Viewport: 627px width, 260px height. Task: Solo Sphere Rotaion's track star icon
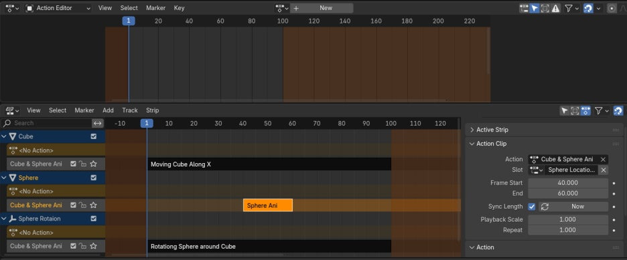click(94, 246)
